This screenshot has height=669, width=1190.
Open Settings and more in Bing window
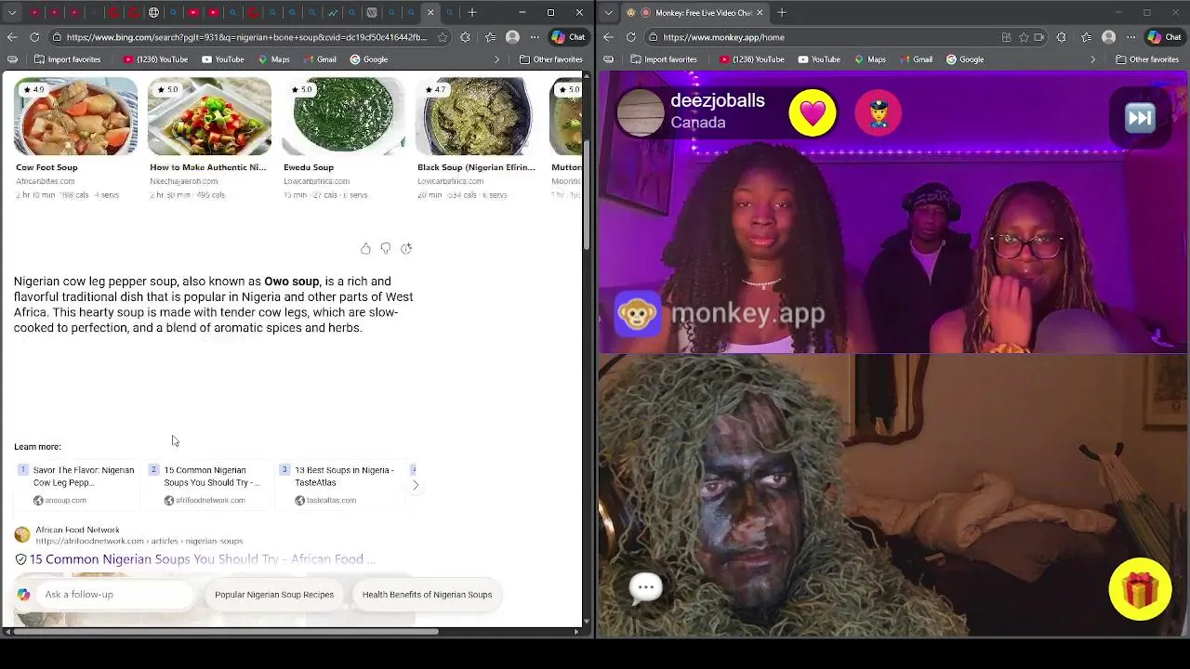[535, 37]
